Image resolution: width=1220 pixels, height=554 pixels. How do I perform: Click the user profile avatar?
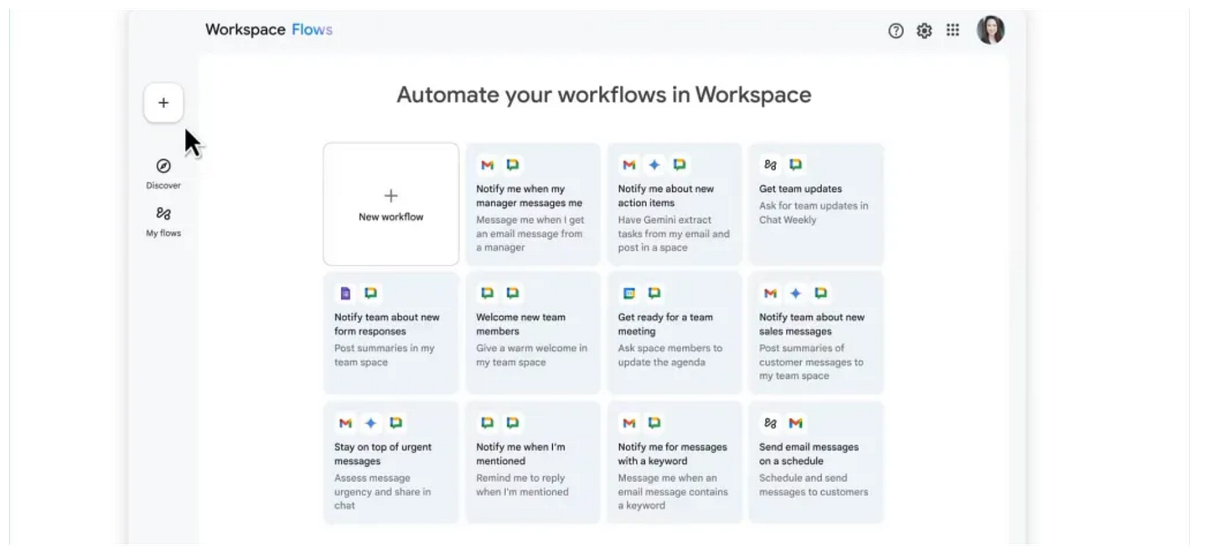(990, 30)
